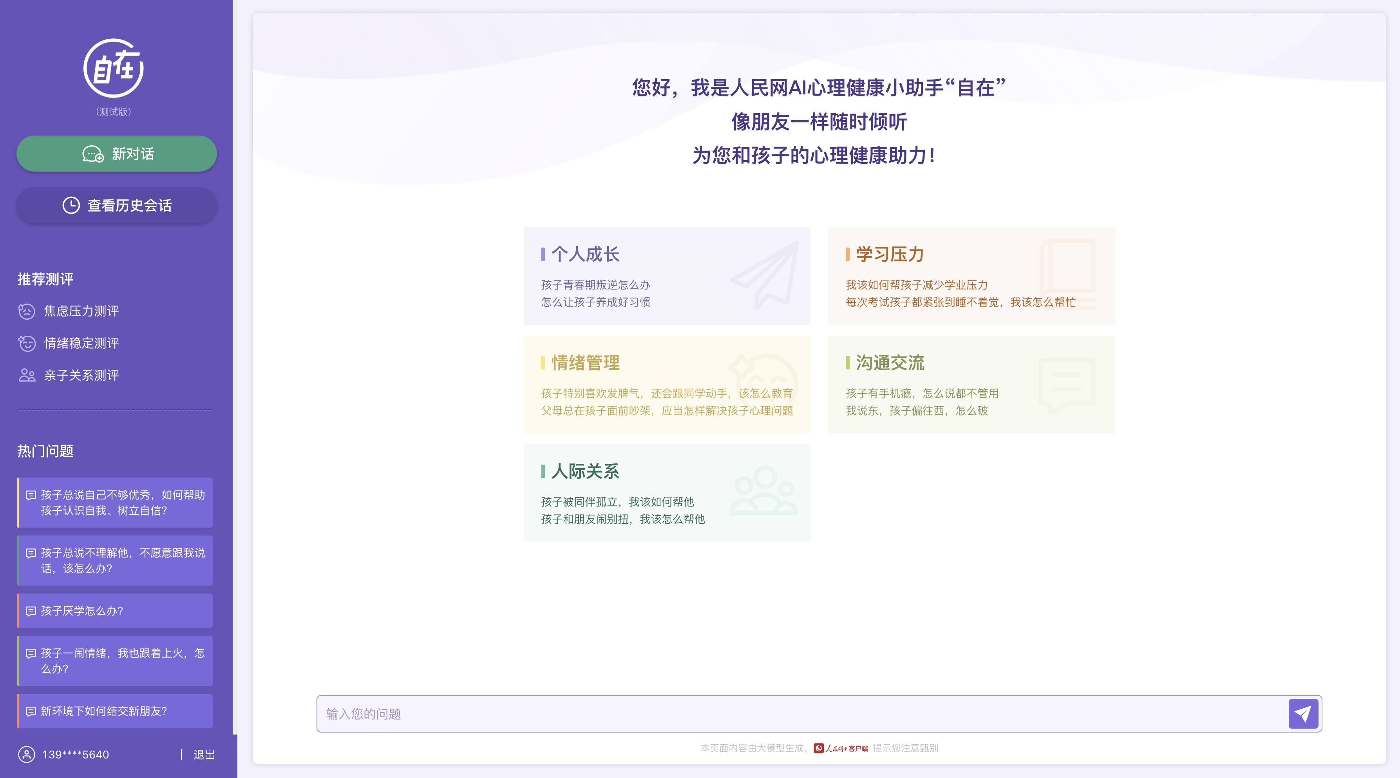The width and height of the screenshot is (1400, 778).
Task: Click the smiley icon next to 情绪稳定测评
Action: pos(26,343)
